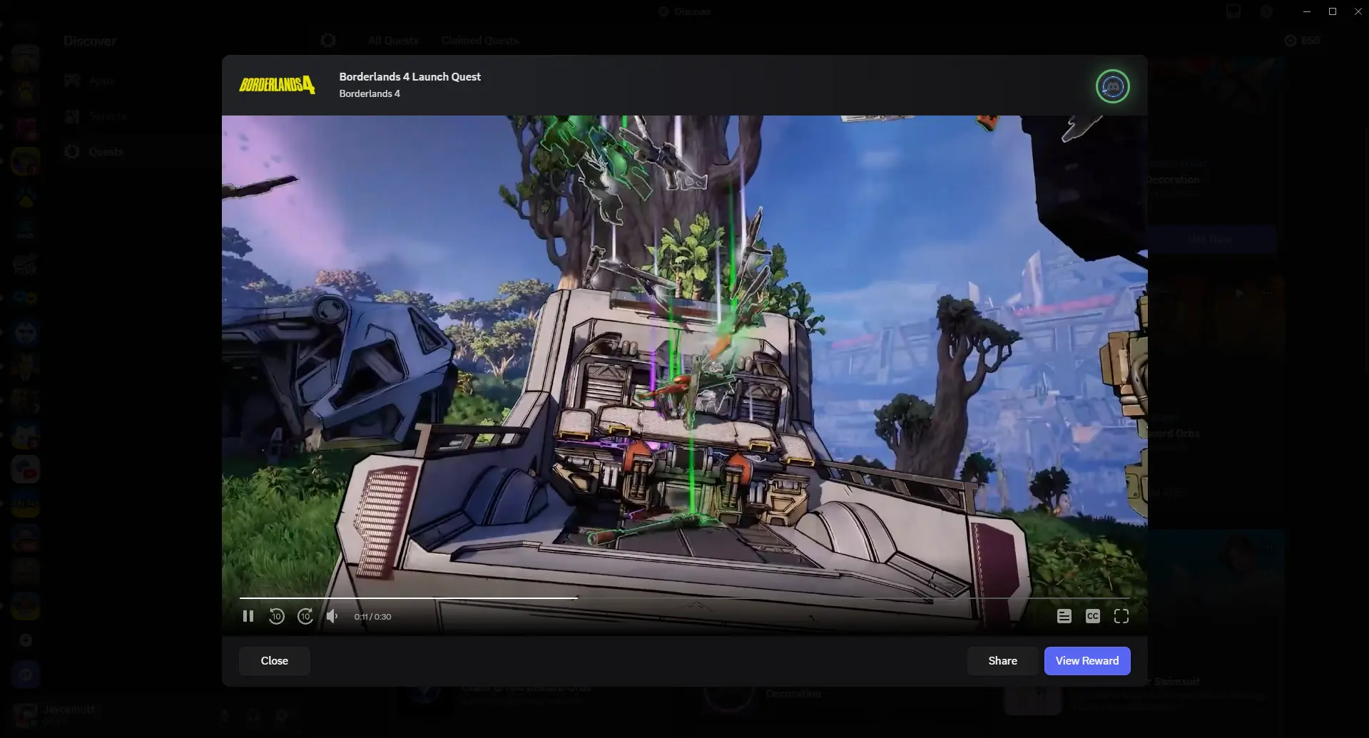Image resolution: width=1369 pixels, height=738 pixels.
Task: Click the 650 Orbs balance indicator
Action: 1303,41
